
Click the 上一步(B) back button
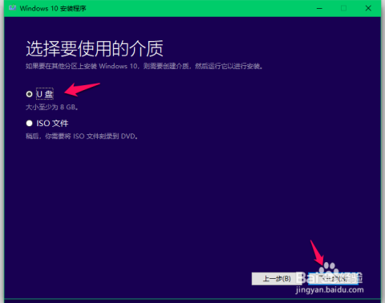pos(277,279)
